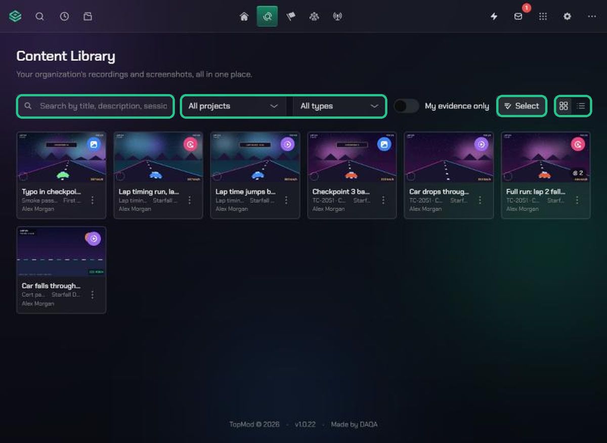The height and width of the screenshot is (443, 607).
Task: Click title 'Car drops throug...'
Action: 439,192
